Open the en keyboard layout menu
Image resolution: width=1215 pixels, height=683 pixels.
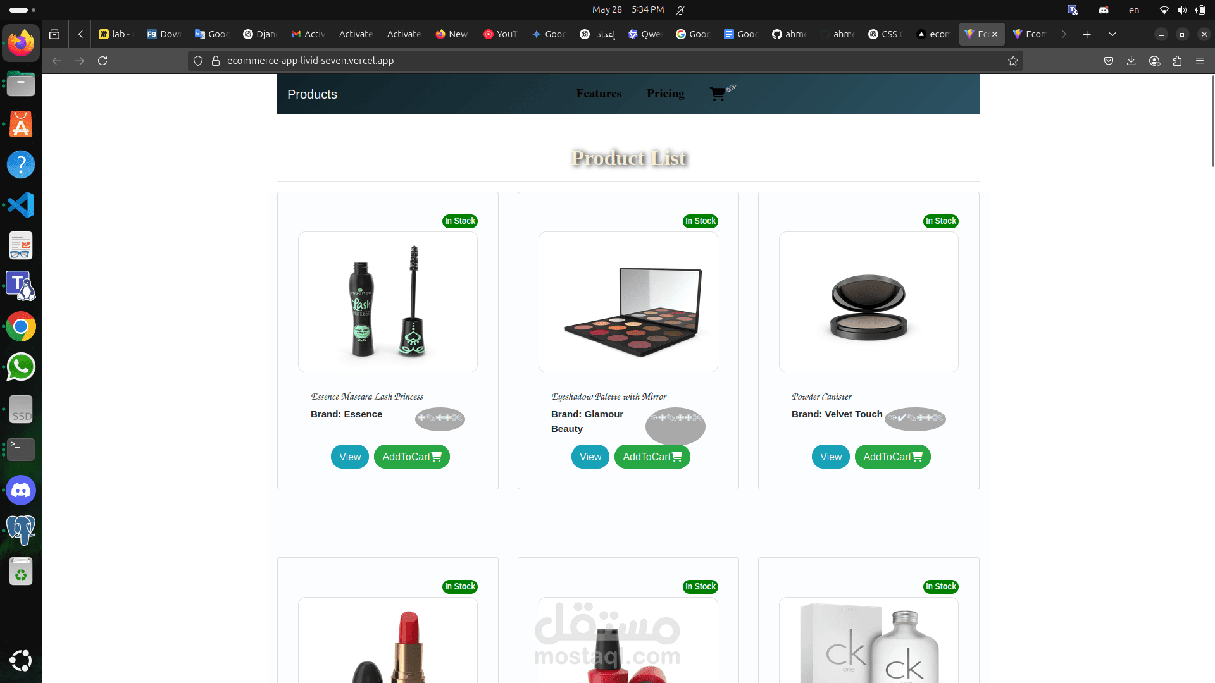(1134, 9)
